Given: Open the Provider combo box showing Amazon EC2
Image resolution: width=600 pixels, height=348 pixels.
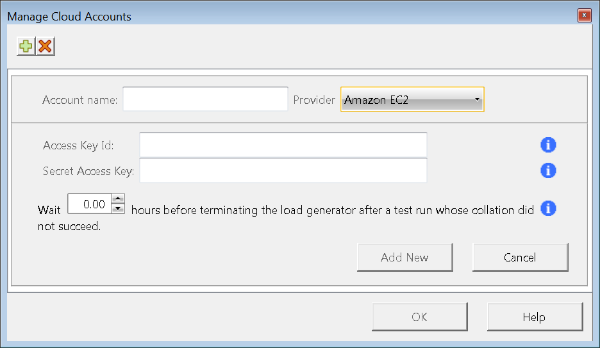Looking at the screenshot, I should tap(412, 99).
